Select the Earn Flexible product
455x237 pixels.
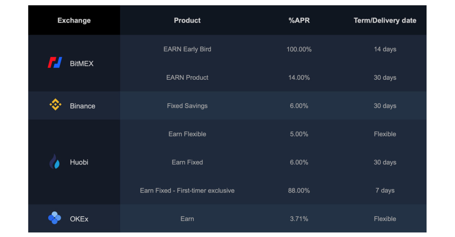[187, 134]
